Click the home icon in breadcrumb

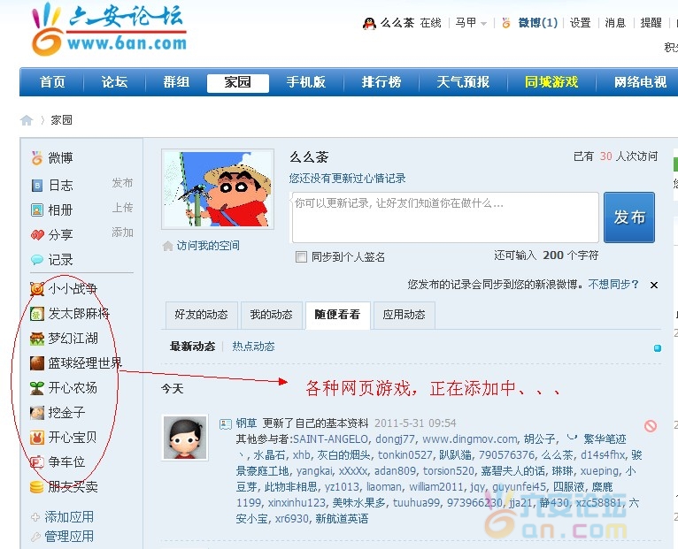[x=27, y=120]
